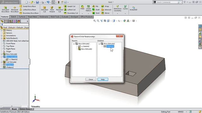Select the Top Plane item

[x=10, y=46]
